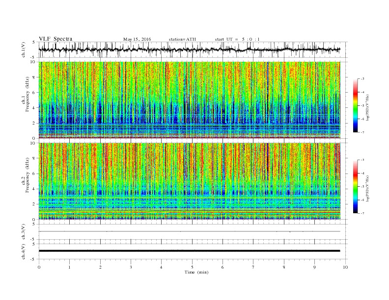Click the ch.2 colorbar 'log(PSD)(V²/Hz)' label
This screenshot has height=300, width=389.
point(367,188)
